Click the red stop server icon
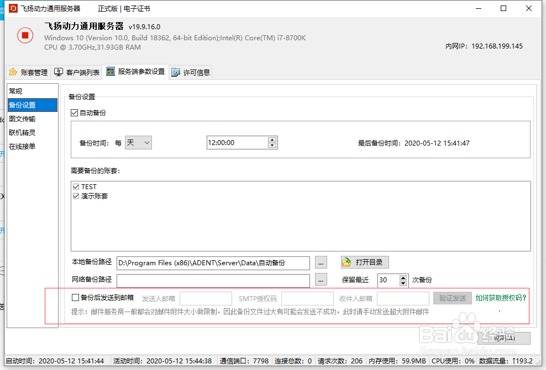Viewport: 546px width, 370px height. point(24,35)
